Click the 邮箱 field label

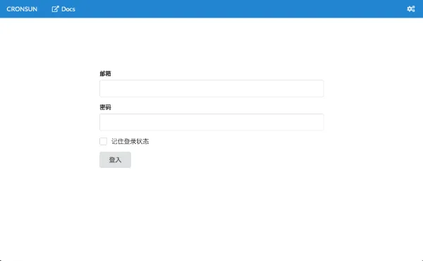click(105, 73)
